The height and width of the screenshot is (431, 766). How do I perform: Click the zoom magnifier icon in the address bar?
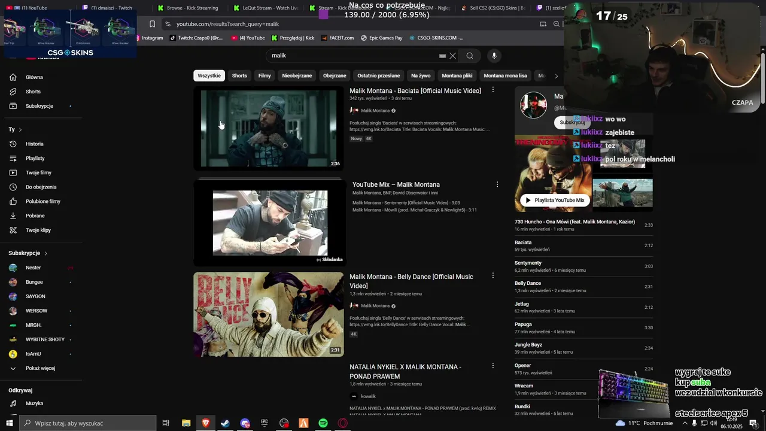pyautogui.click(x=557, y=24)
